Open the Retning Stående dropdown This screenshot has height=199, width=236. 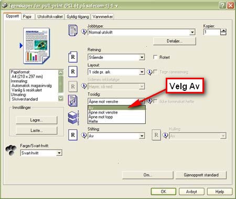[x=142, y=57]
